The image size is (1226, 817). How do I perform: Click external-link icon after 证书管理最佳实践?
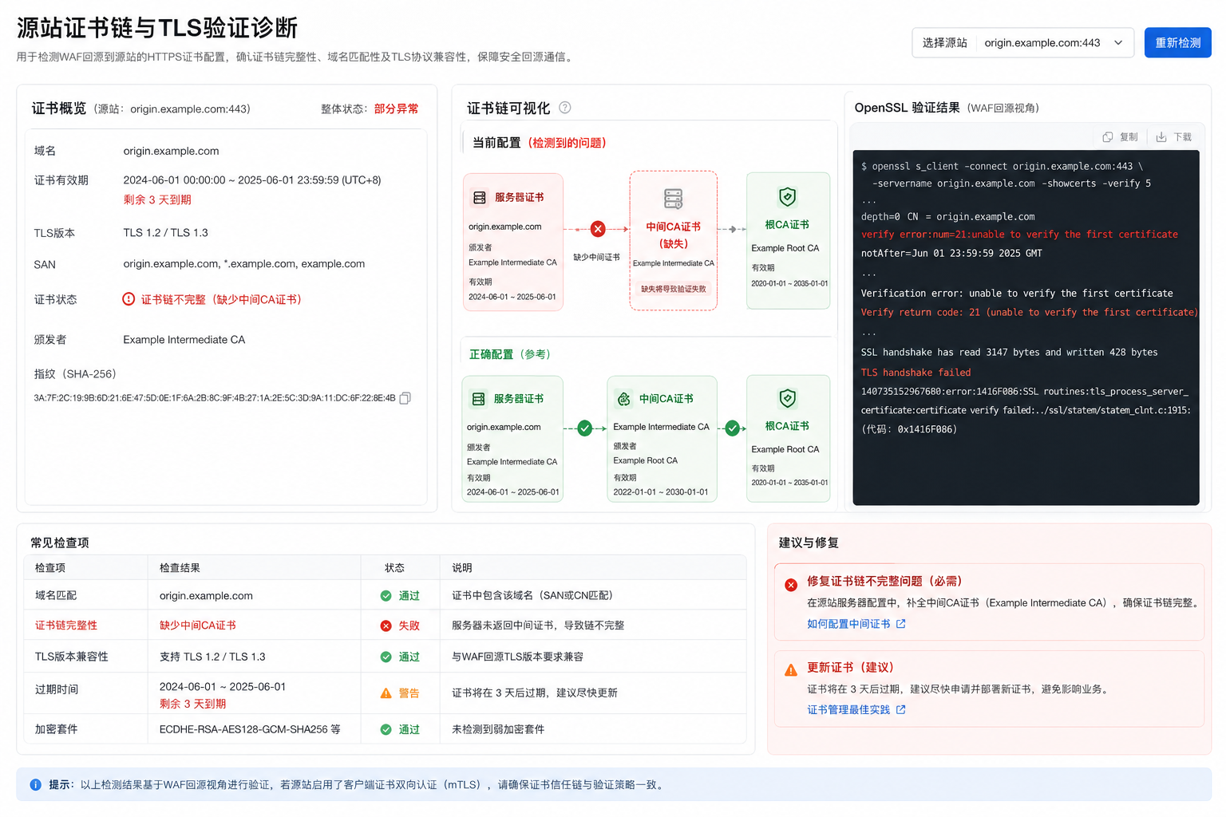click(x=901, y=709)
